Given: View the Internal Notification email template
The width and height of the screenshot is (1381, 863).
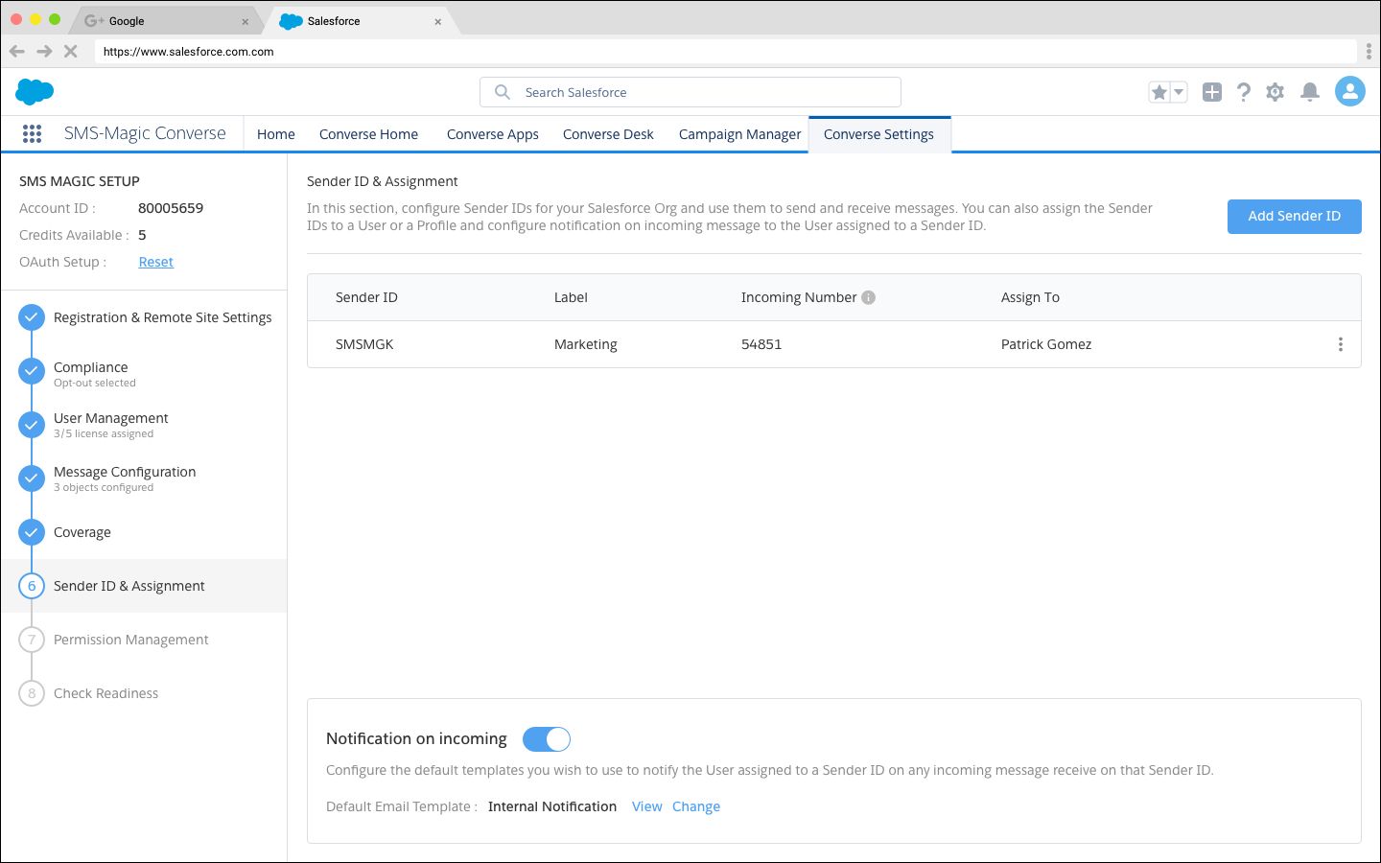Looking at the screenshot, I should [646, 806].
